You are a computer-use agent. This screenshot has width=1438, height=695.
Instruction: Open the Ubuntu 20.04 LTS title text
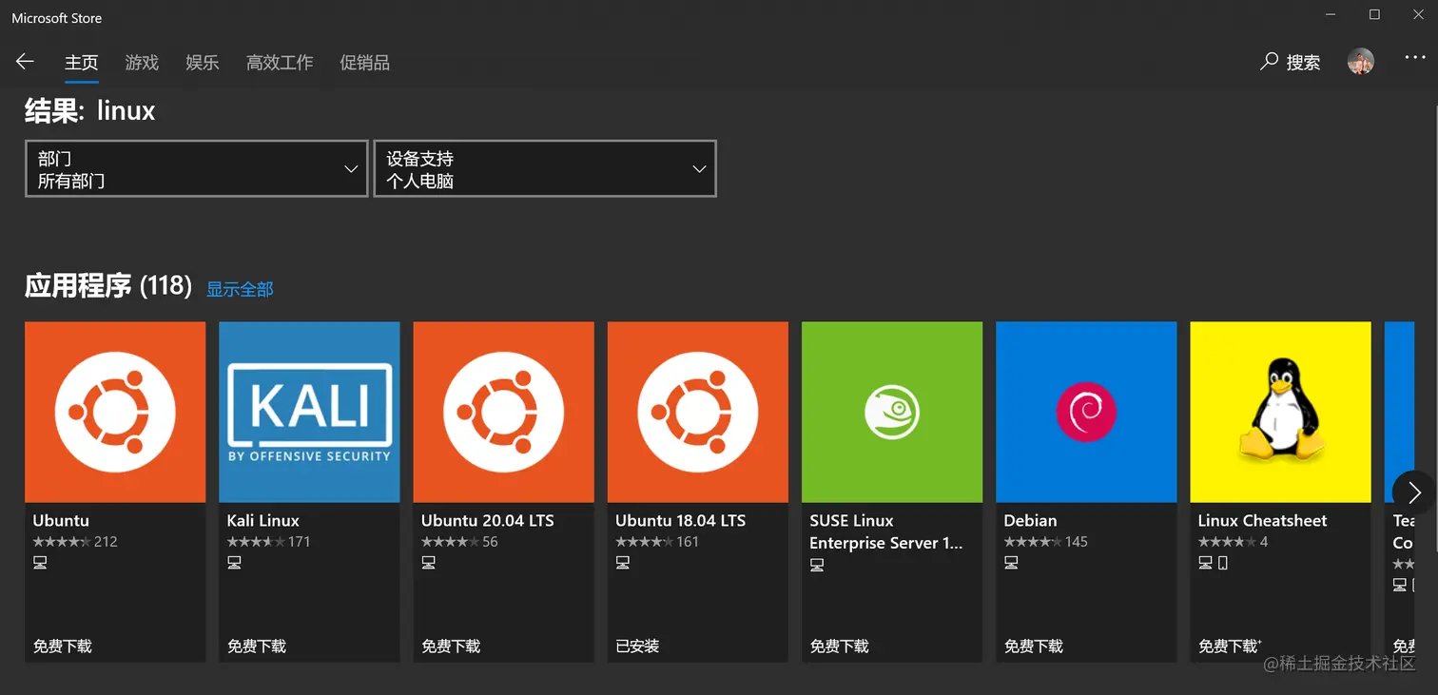click(487, 520)
